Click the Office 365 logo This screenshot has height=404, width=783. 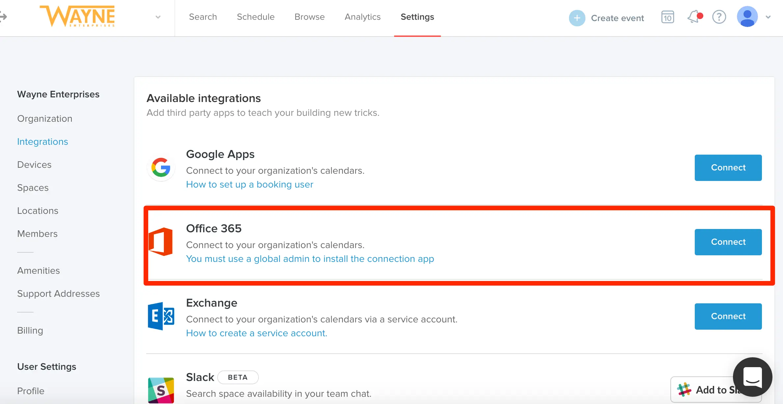(161, 242)
